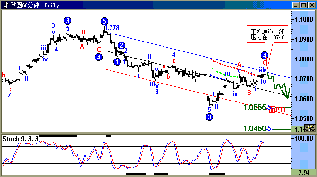Click the balance scale icon on the price axis
Screen dimensions: 317x177
310,128
